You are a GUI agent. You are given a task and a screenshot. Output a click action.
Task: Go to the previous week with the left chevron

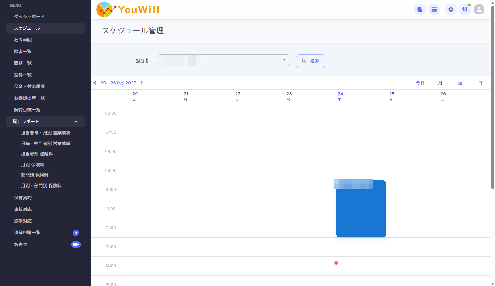[x=95, y=83]
